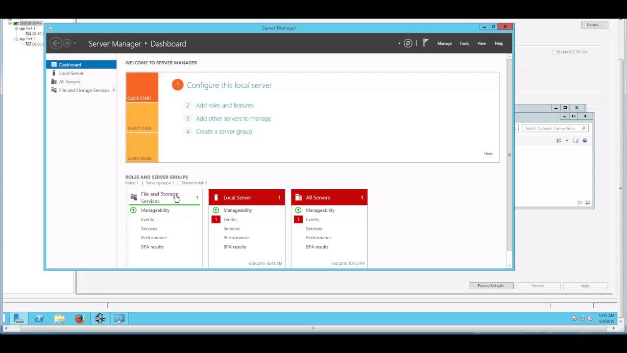Click the File and Storage Services sidebar icon
Viewport: 627px width, 353px height.
click(54, 90)
